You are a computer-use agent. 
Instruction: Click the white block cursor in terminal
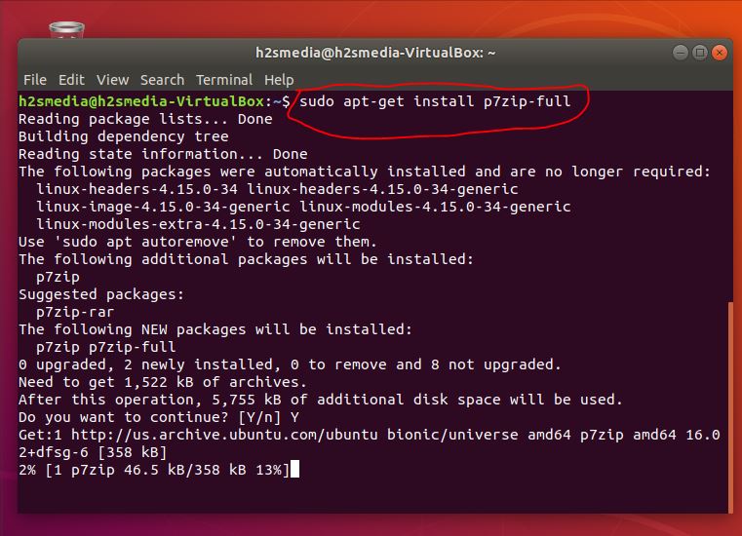click(294, 470)
